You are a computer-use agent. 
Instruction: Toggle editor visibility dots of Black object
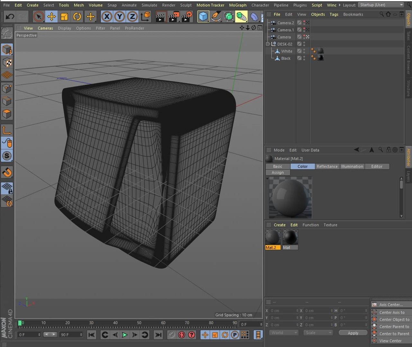pos(304,58)
